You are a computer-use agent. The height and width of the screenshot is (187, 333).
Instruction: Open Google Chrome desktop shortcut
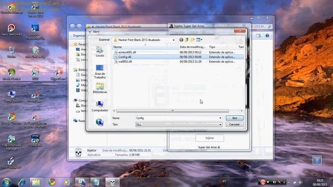pyautogui.click(x=11, y=119)
